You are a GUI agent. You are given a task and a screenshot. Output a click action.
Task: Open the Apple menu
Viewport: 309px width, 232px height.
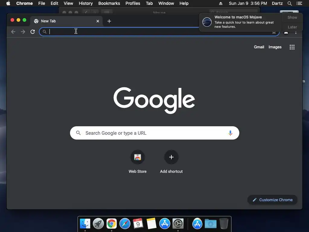[8, 3]
